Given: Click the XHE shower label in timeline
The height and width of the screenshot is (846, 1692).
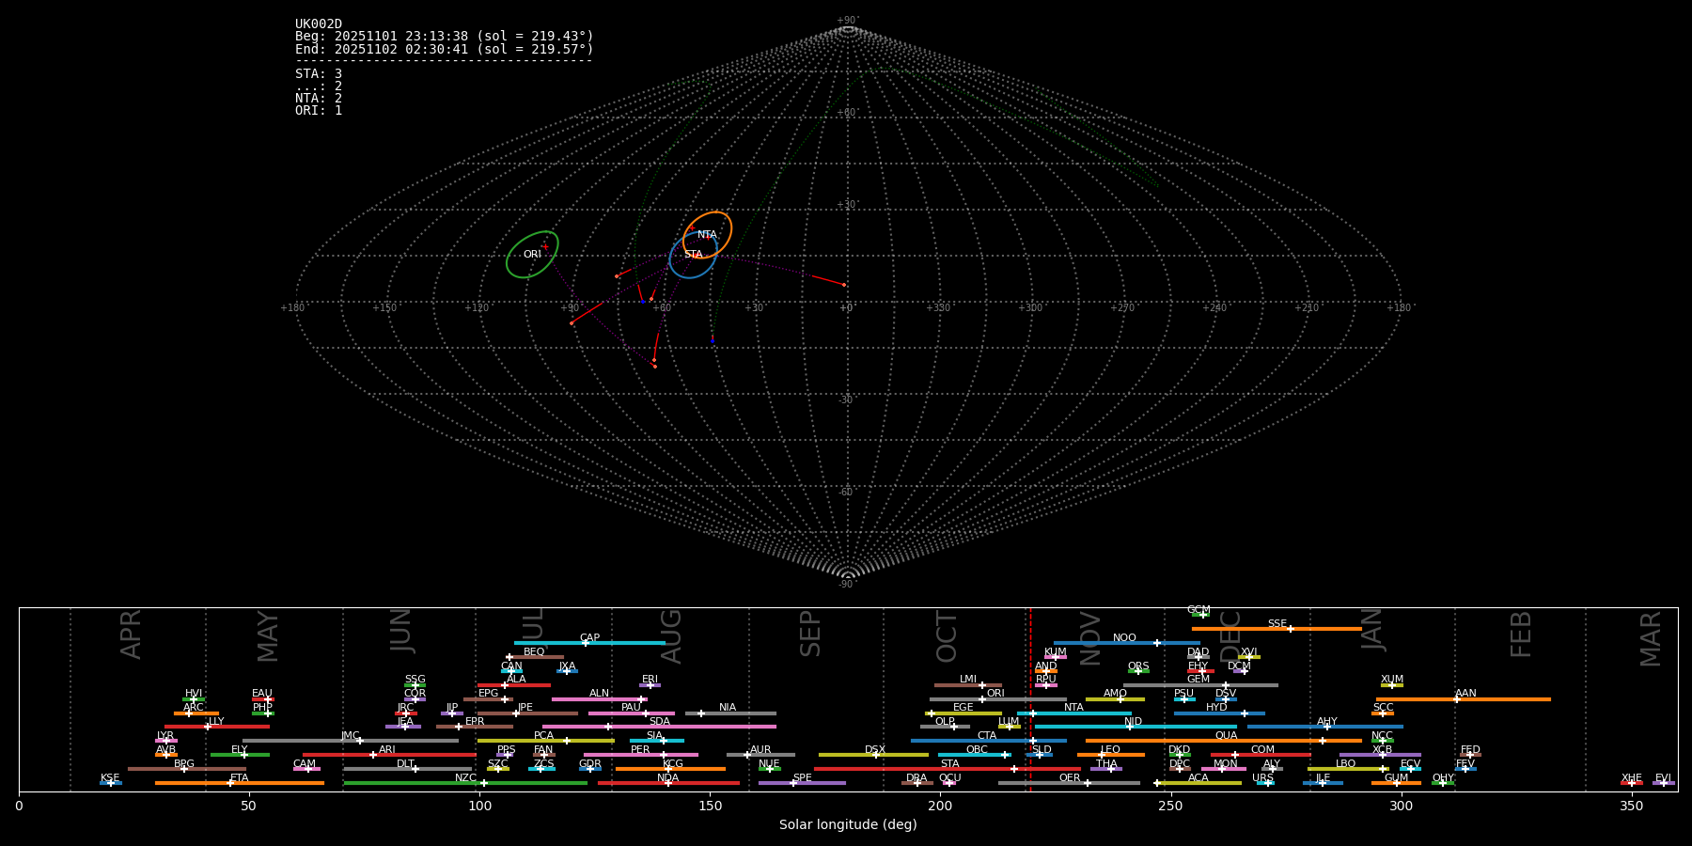Looking at the screenshot, I should click(1631, 778).
